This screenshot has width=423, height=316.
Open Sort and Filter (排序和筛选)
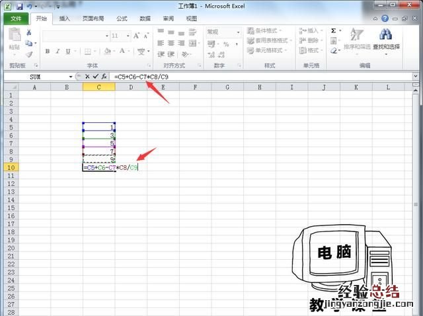click(357, 38)
